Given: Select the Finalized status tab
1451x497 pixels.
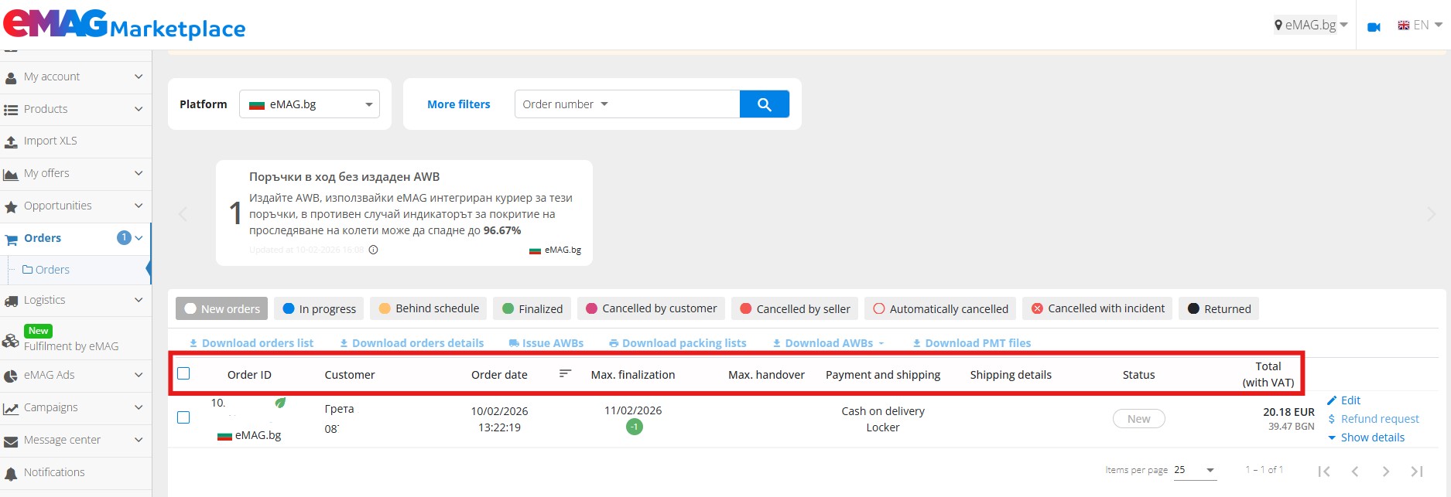Looking at the screenshot, I should (532, 308).
